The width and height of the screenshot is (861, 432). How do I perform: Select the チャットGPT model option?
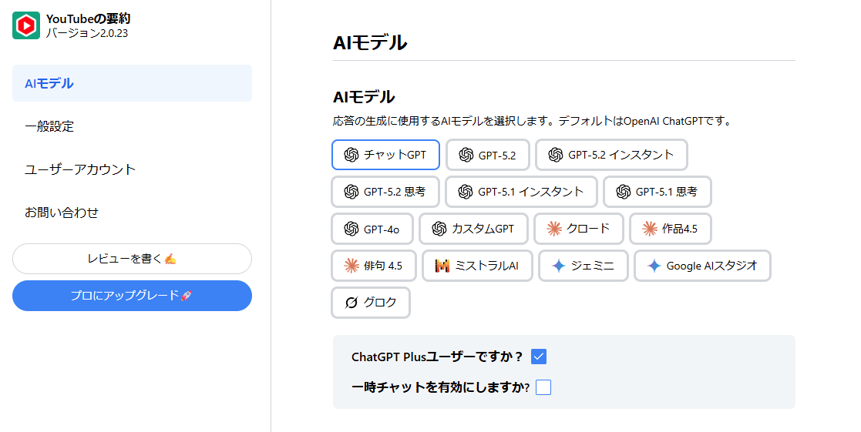coord(385,155)
